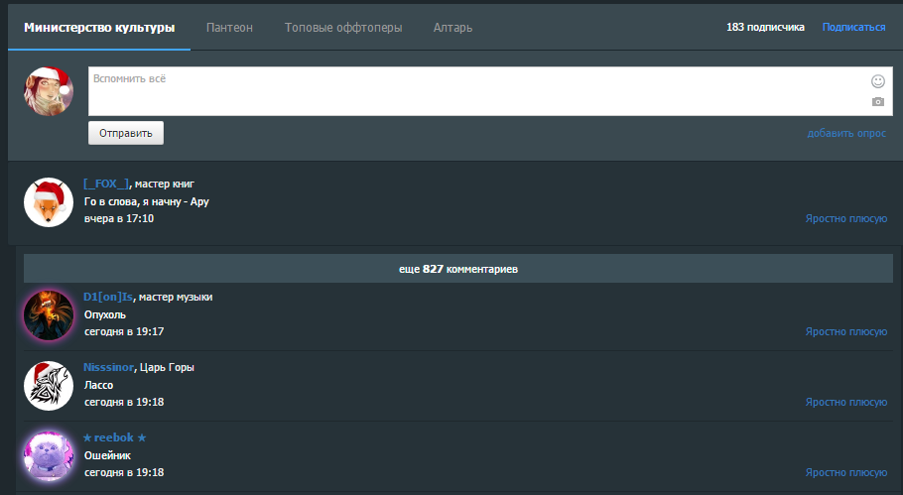Switch to the Пантеон tab
This screenshot has height=495, width=903.
[229, 28]
